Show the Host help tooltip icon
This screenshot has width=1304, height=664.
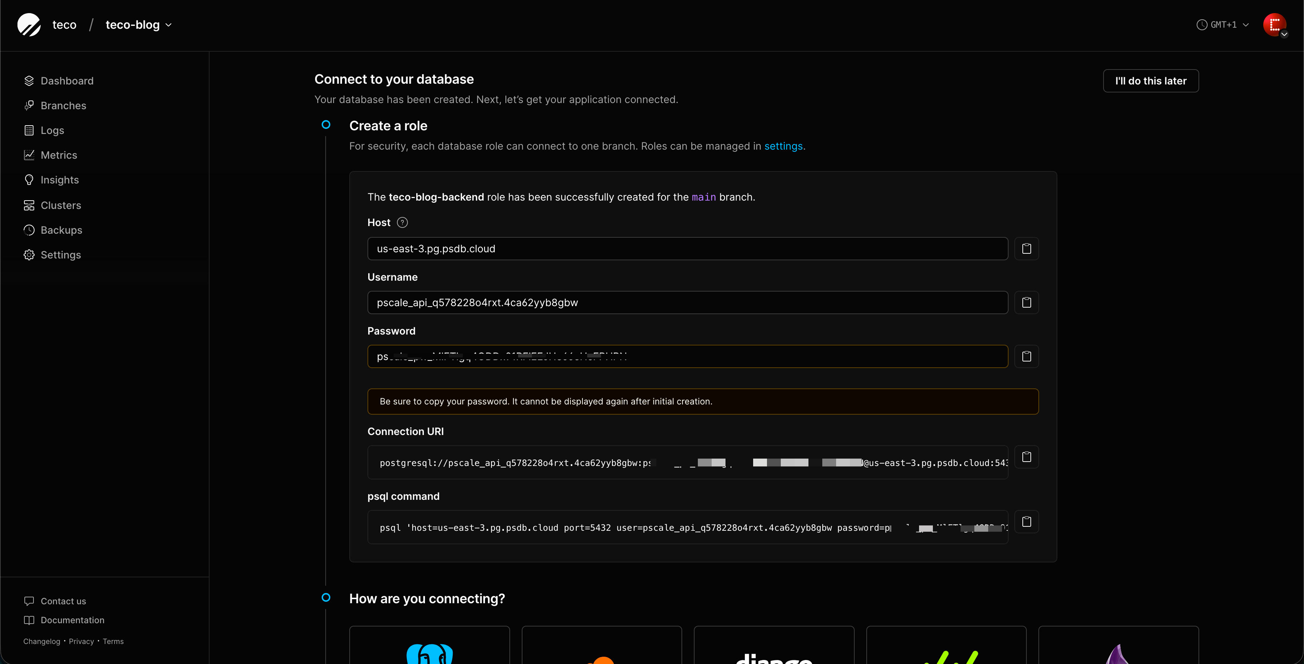click(402, 223)
